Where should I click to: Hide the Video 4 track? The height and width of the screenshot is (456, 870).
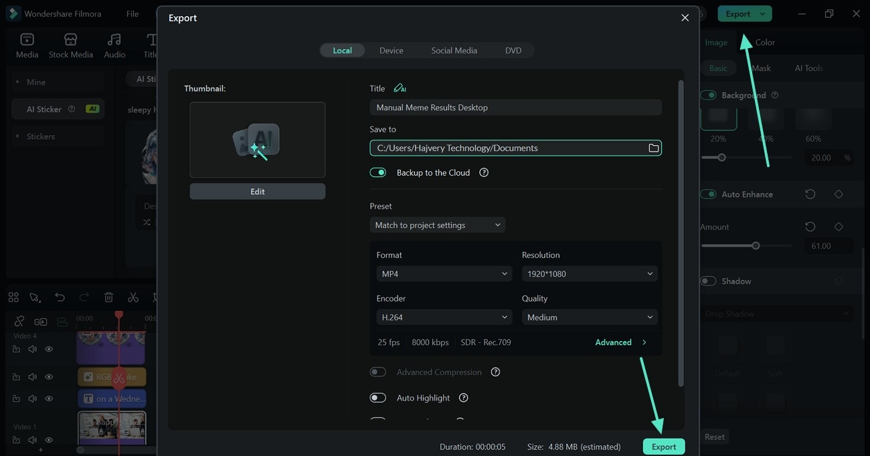[x=49, y=349]
